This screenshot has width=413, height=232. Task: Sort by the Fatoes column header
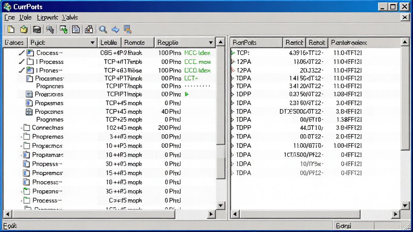point(15,43)
